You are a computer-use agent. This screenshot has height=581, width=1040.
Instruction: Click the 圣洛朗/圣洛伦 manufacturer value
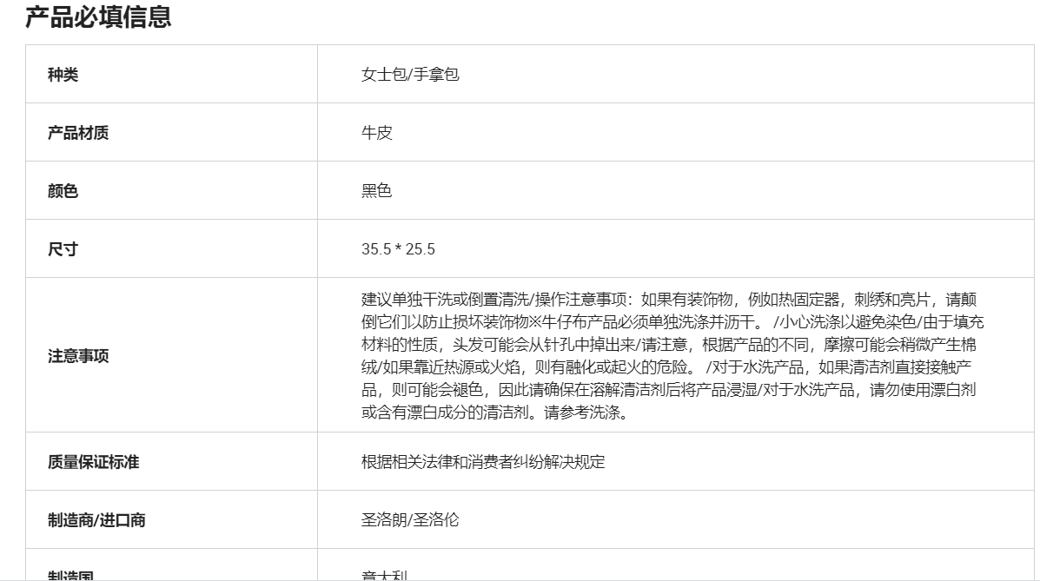click(410, 520)
